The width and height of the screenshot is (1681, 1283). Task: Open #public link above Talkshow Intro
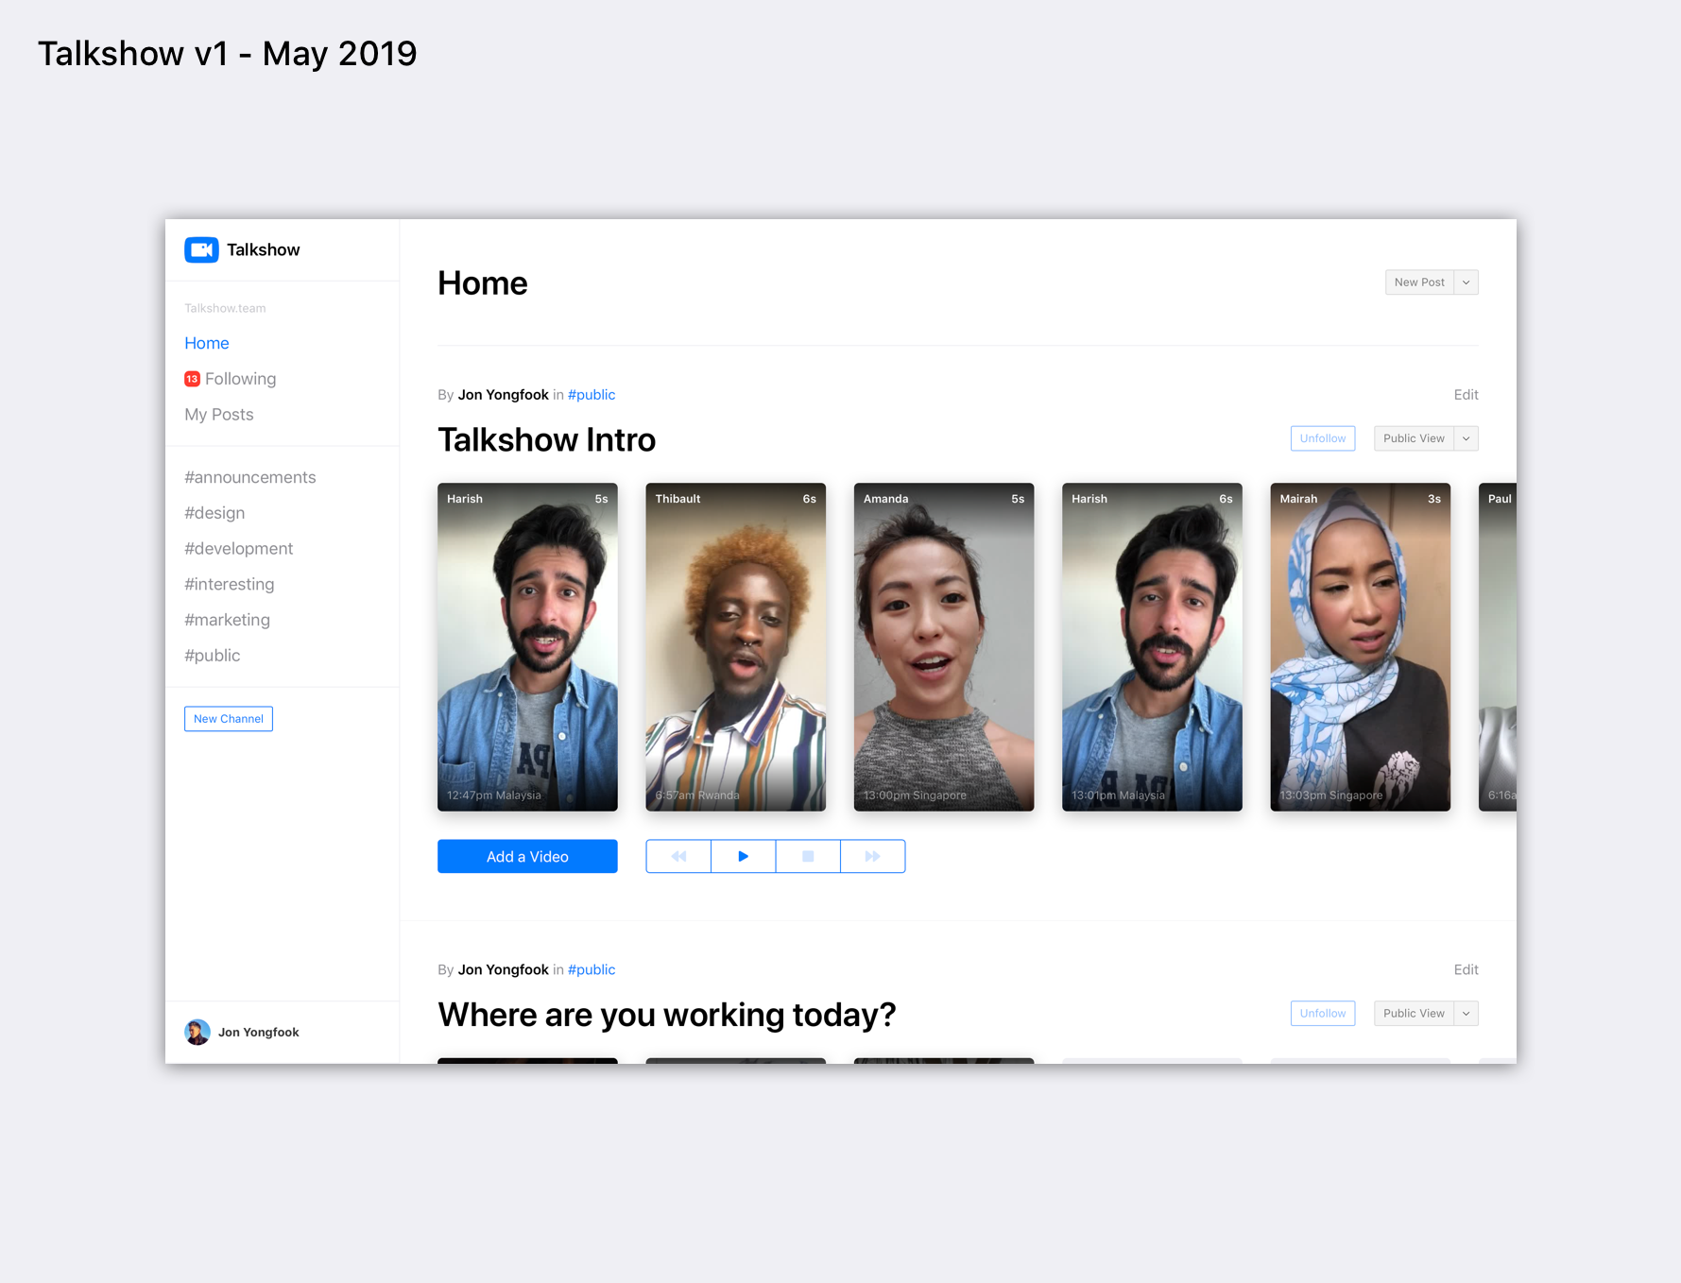pyautogui.click(x=592, y=395)
